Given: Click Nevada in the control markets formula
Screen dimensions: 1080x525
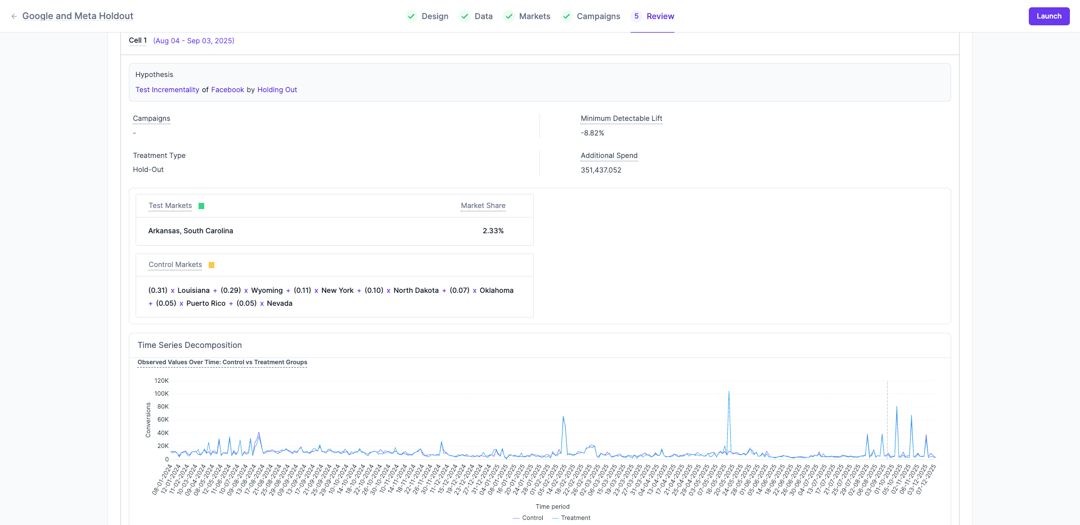Looking at the screenshot, I should [x=280, y=304].
